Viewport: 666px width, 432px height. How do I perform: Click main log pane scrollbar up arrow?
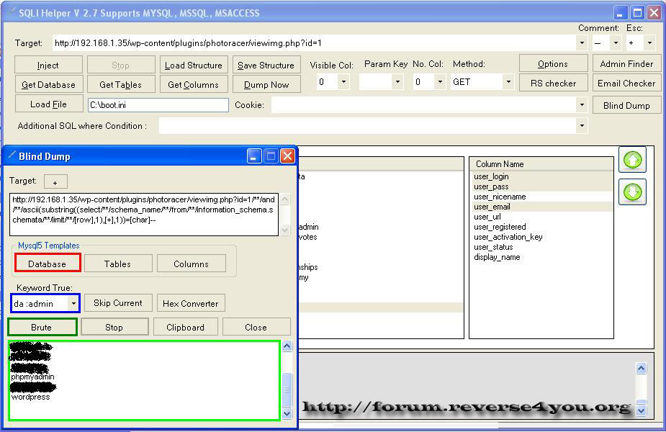642,369
